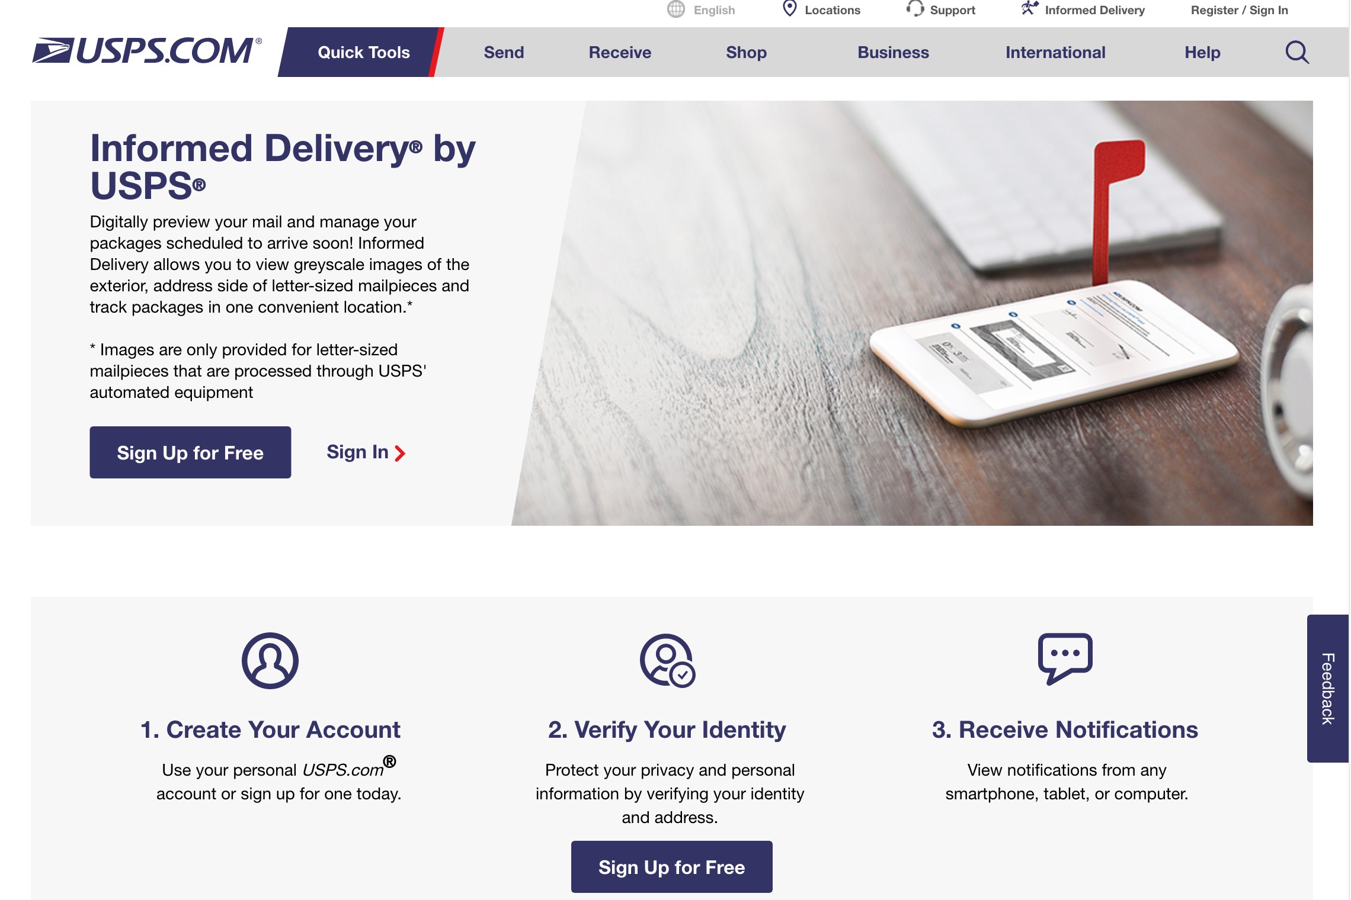The width and height of the screenshot is (1351, 900).
Task: Click the user account circle icon
Action: (270, 660)
